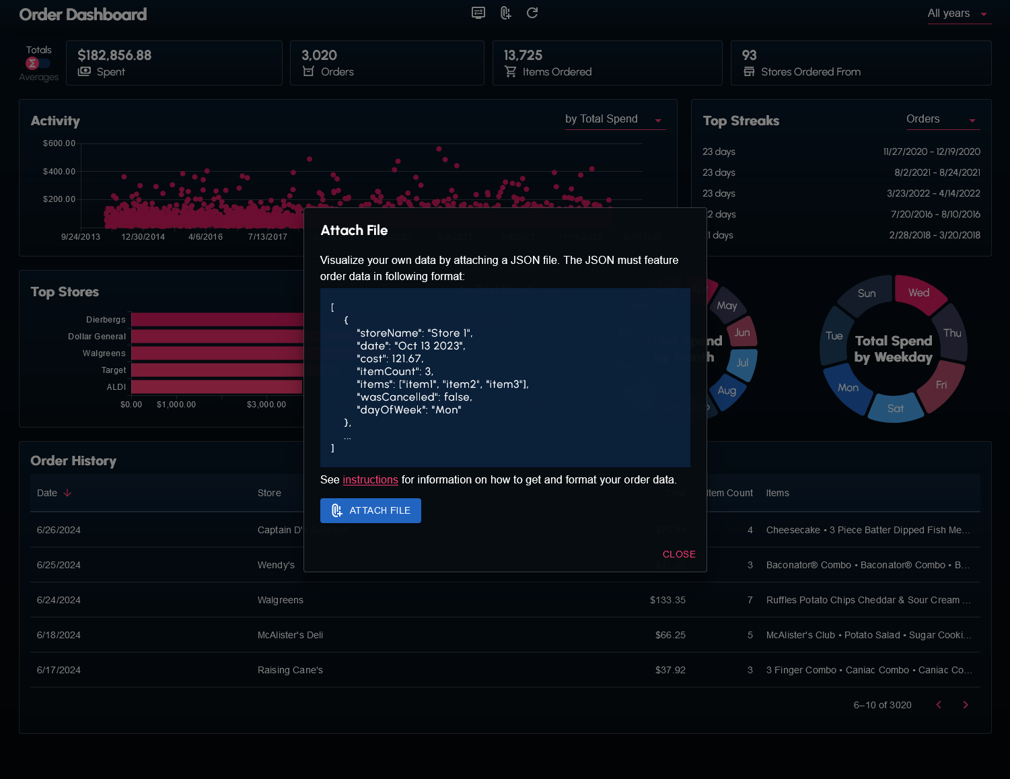Screen dimensions: 1010x779
Task: Click the cart icon beside Items Ordered
Action: 511,71
